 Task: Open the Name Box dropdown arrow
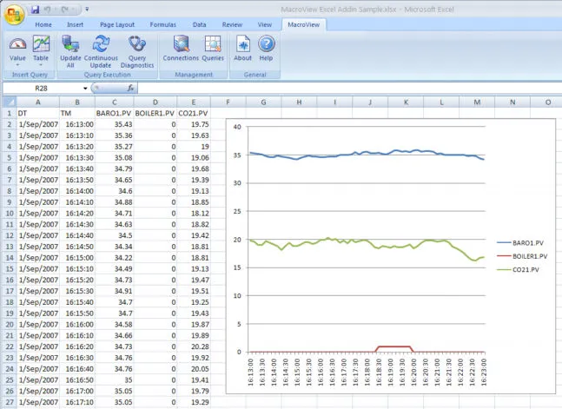tap(85, 89)
